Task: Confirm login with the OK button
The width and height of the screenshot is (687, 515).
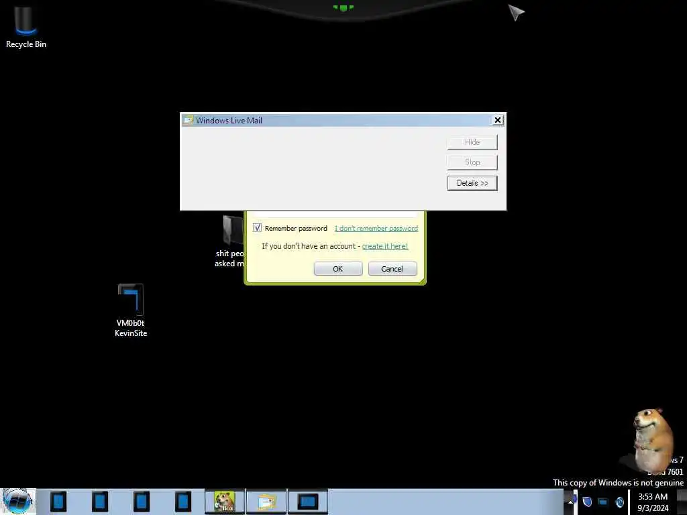Action: [x=338, y=268]
